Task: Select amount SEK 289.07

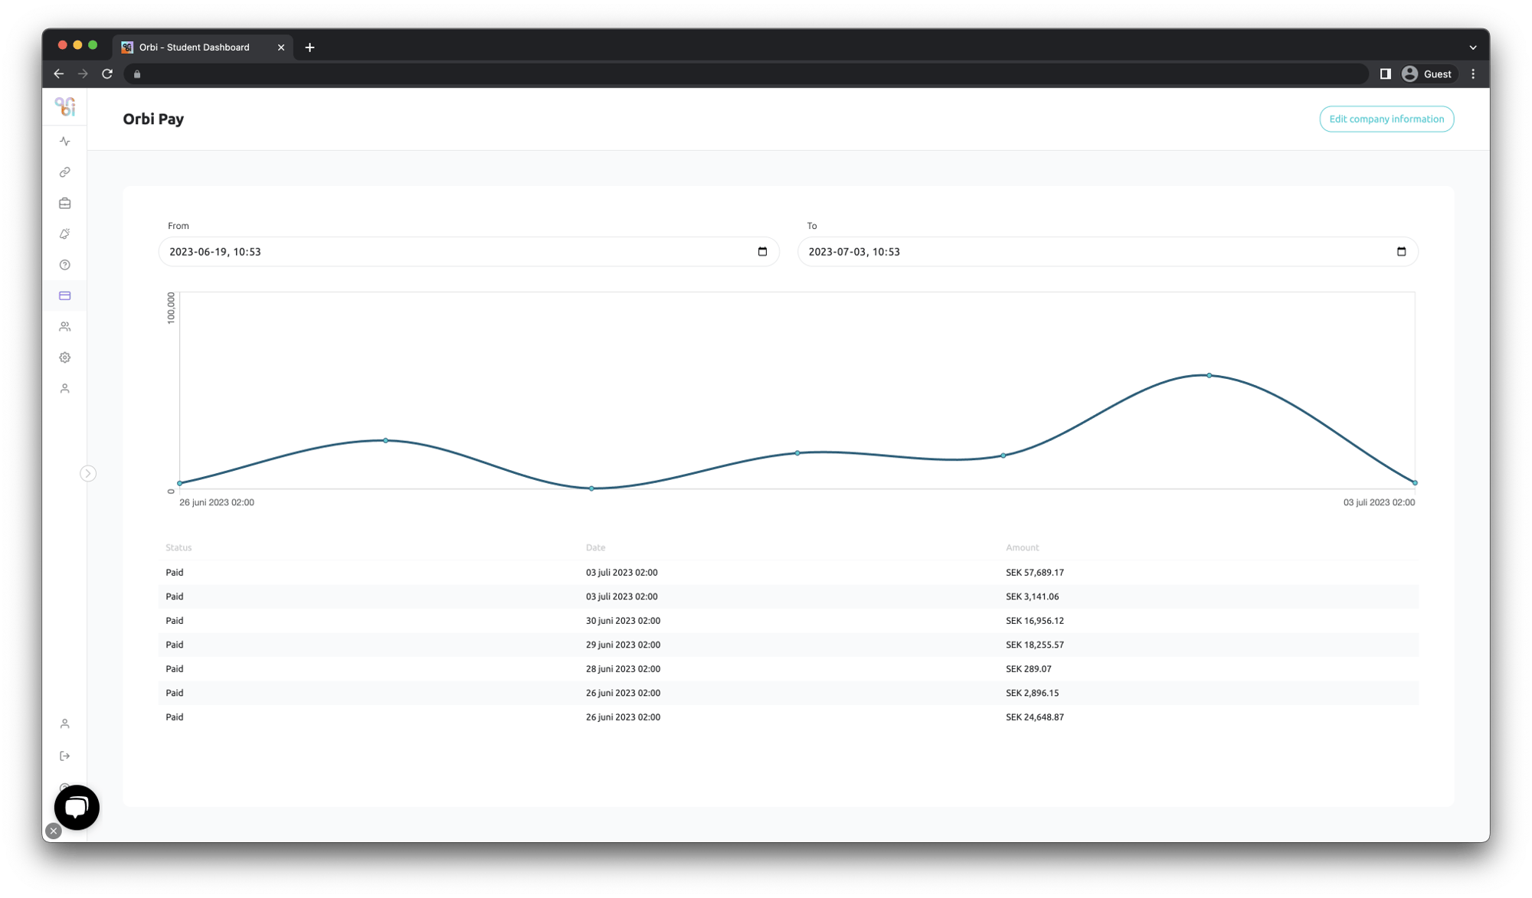Action: coord(1028,669)
